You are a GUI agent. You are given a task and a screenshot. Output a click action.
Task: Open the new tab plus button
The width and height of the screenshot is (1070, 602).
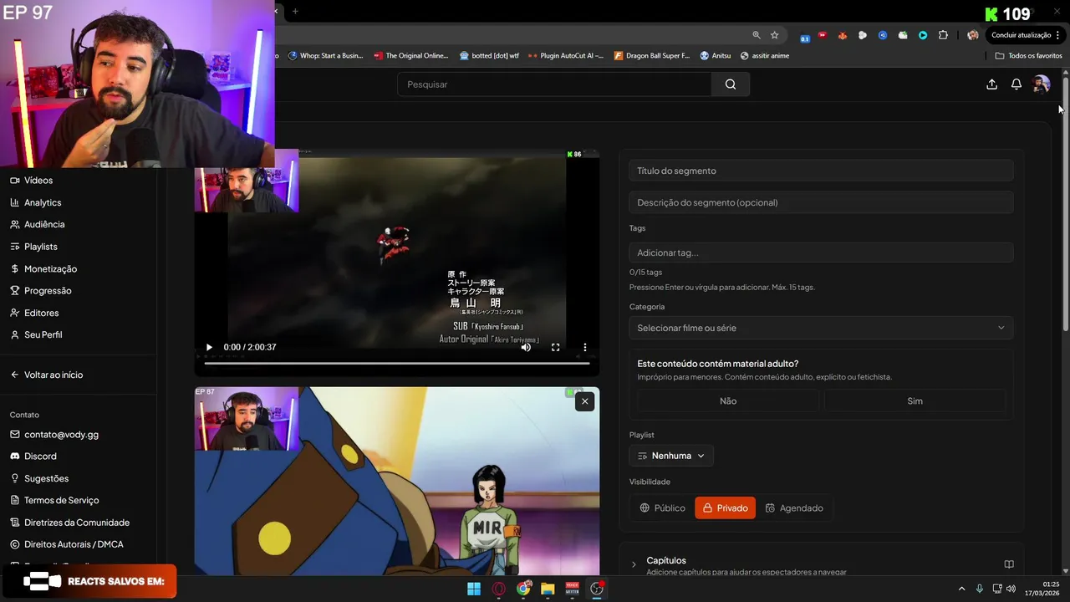pyautogui.click(x=295, y=11)
